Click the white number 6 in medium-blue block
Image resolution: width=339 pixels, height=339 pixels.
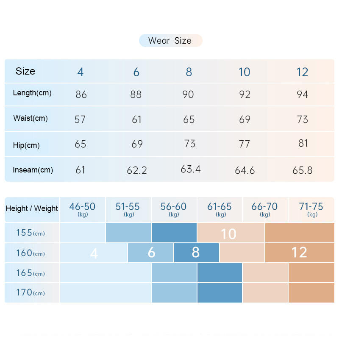click(x=151, y=253)
